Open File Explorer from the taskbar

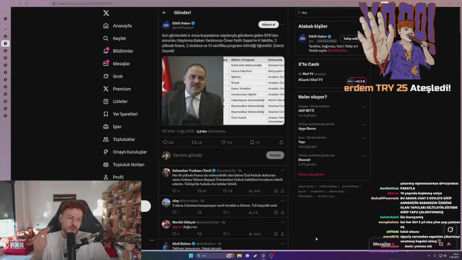click(x=239, y=256)
